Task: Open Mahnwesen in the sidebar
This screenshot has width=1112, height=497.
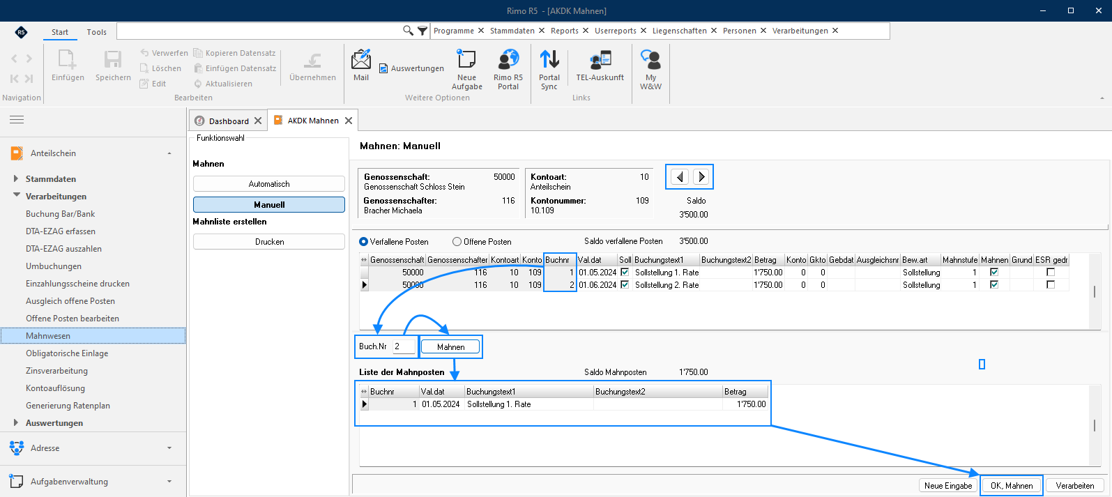Action: pos(93,336)
